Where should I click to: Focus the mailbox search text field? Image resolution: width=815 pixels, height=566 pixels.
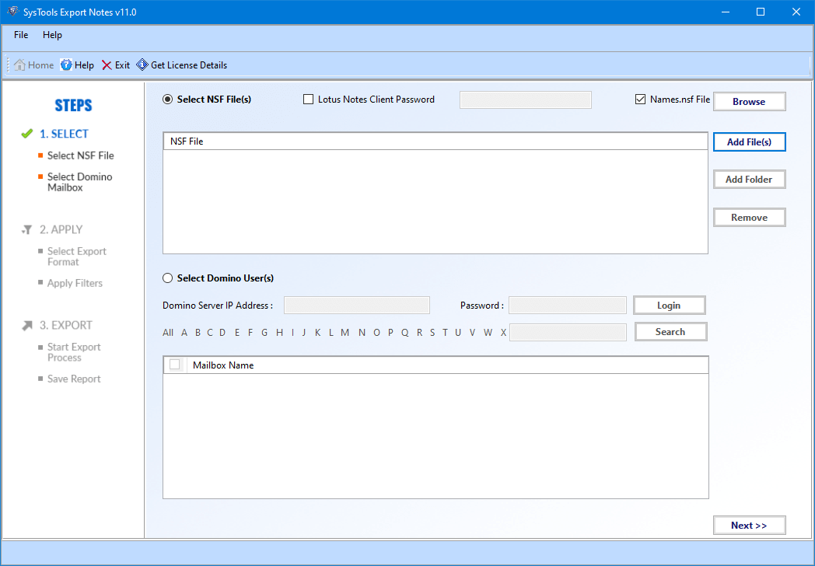pyautogui.click(x=568, y=332)
